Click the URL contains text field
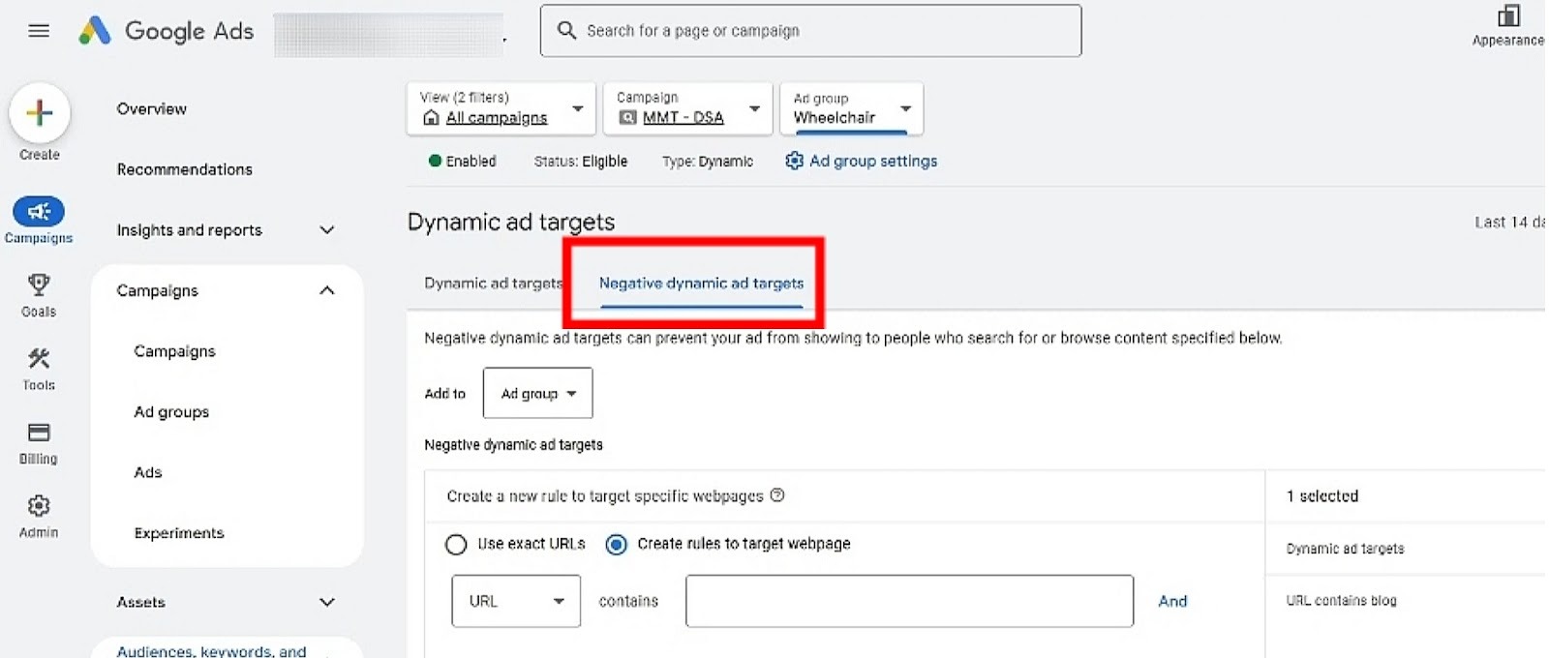Viewport: 1549px width, 658px height. click(x=909, y=601)
